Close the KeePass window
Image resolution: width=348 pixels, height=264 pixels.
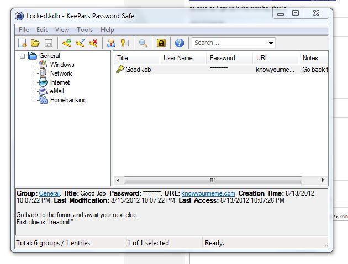316,14
